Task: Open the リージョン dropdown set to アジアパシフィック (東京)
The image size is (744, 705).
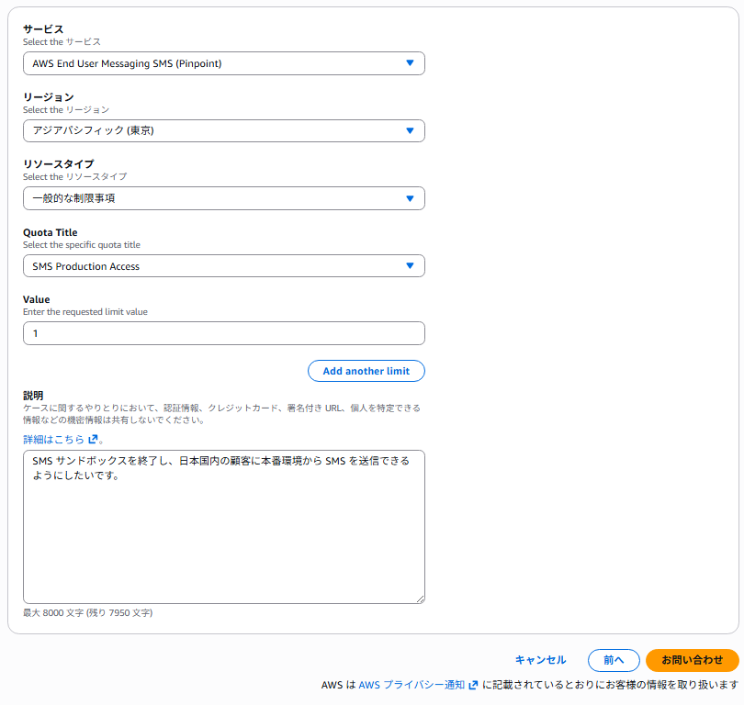Action: point(211,130)
